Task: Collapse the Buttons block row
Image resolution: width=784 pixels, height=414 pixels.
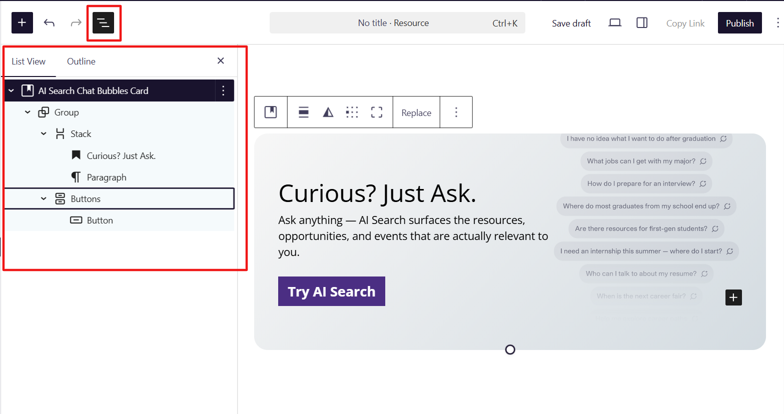Action: (x=44, y=198)
